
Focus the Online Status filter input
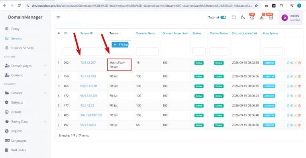tap(219, 51)
